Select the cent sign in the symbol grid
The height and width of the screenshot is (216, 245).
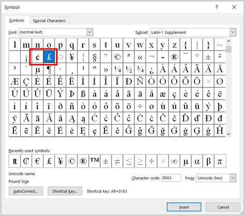tap(38, 57)
